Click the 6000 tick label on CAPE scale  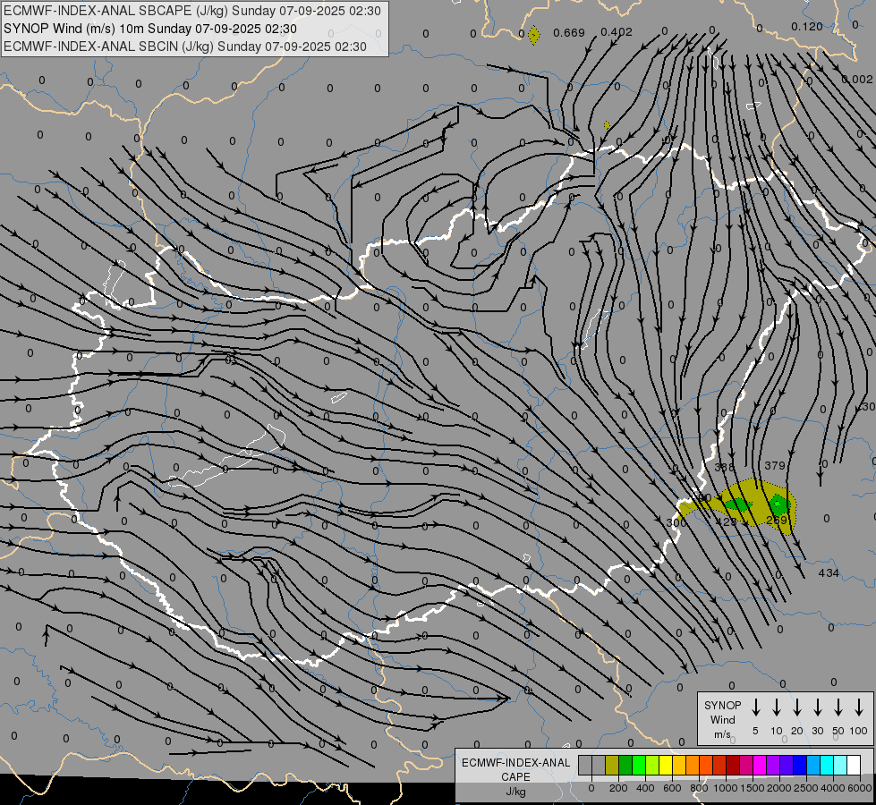(x=859, y=788)
